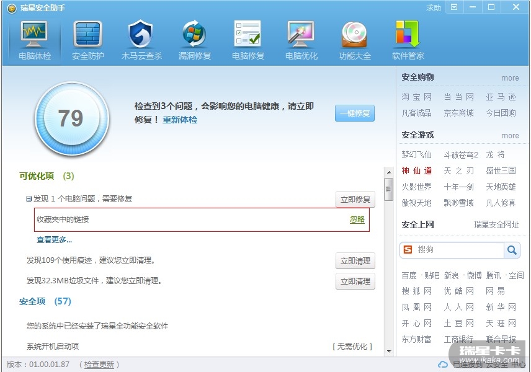Click the 一键修复 button

point(355,113)
